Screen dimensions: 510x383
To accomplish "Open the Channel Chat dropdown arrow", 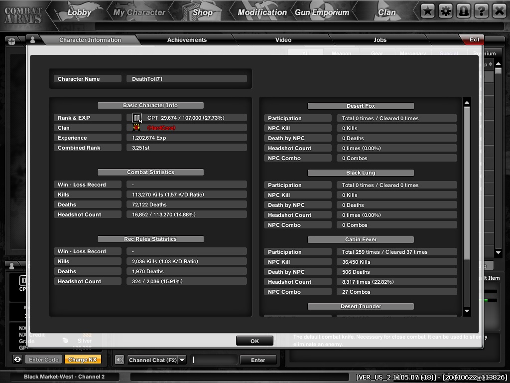I will point(182,360).
